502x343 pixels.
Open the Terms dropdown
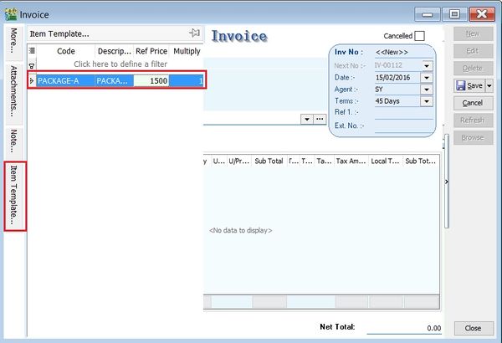(427, 101)
